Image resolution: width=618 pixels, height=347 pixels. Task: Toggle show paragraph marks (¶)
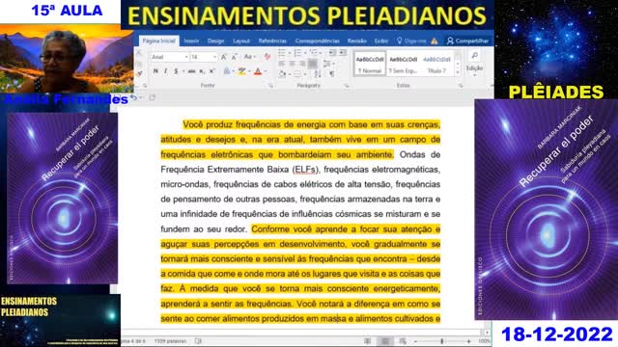pos(332,73)
